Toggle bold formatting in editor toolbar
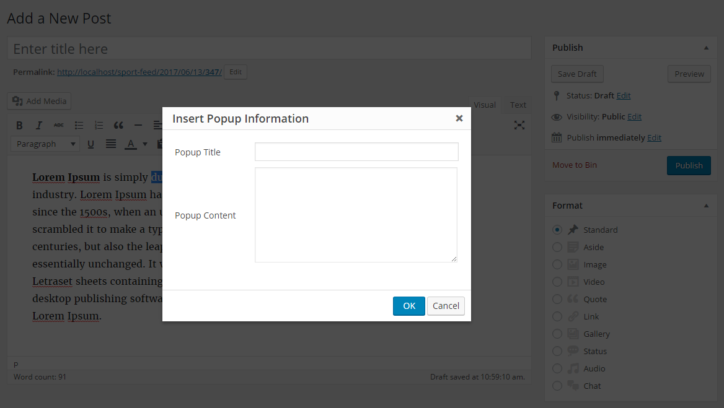724x408 pixels. click(x=19, y=126)
